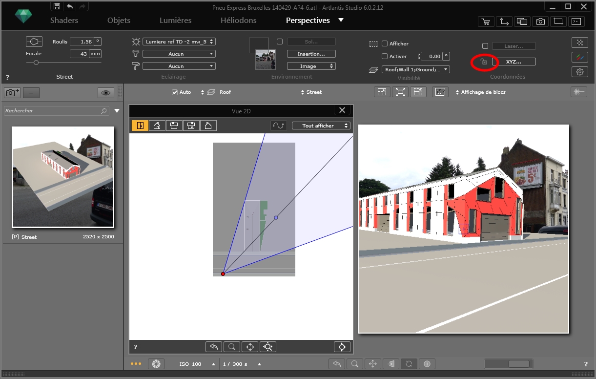The width and height of the screenshot is (596, 379).
Task: Adjust the Focale slider handle
Action: (x=36, y=63)
